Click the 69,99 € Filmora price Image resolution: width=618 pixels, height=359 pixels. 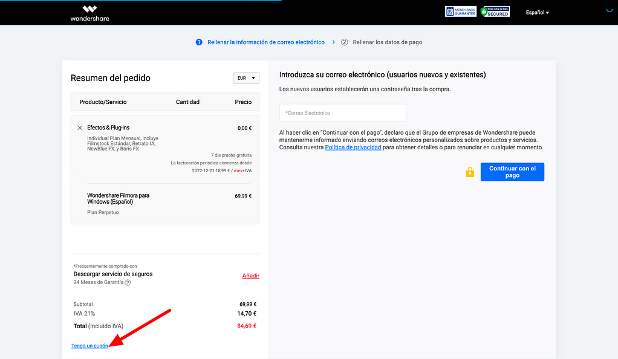point(243,196)
